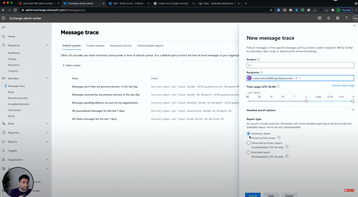Click the Reports chart icon in sidebar
The width and height of the screenshot is (358, 197).
click(x=3, y=141)
